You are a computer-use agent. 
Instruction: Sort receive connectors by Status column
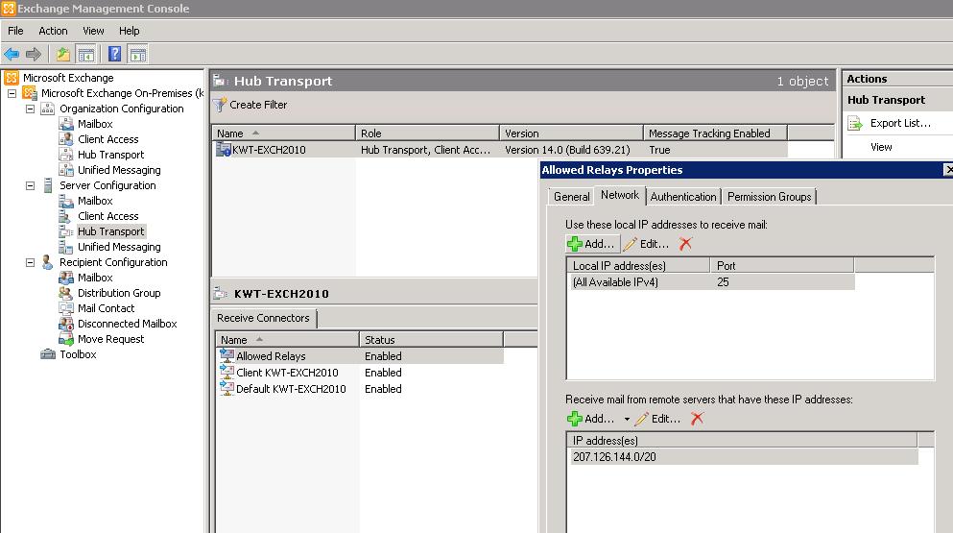click(431, 340)
